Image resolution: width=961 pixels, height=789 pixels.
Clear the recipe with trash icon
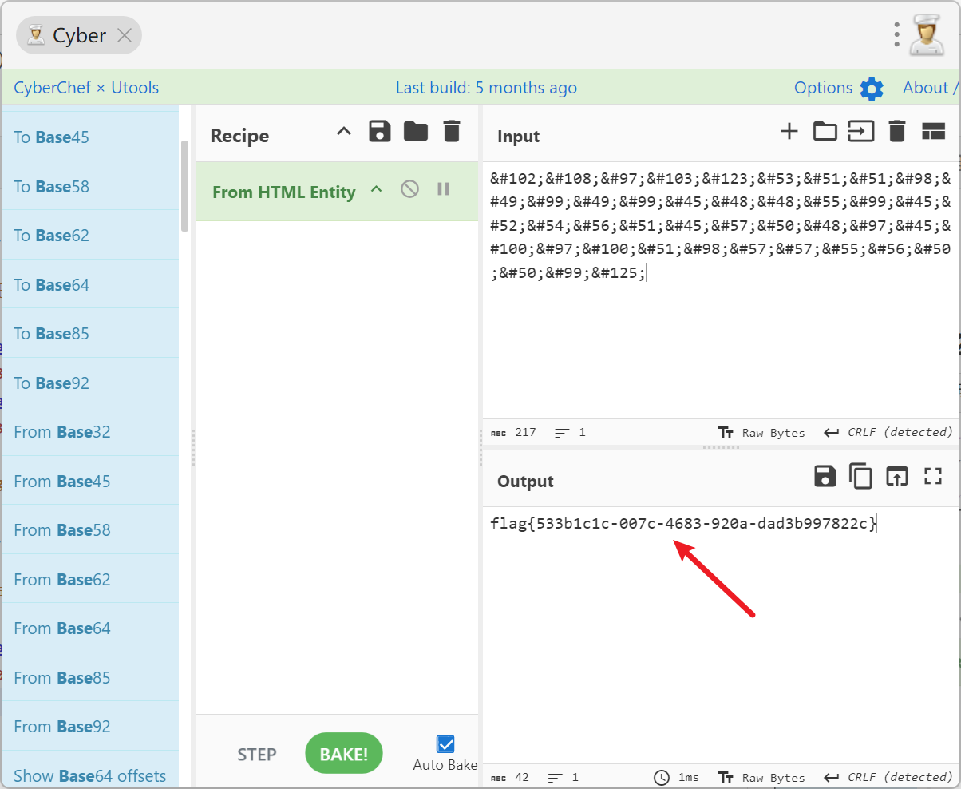point(452,132)
